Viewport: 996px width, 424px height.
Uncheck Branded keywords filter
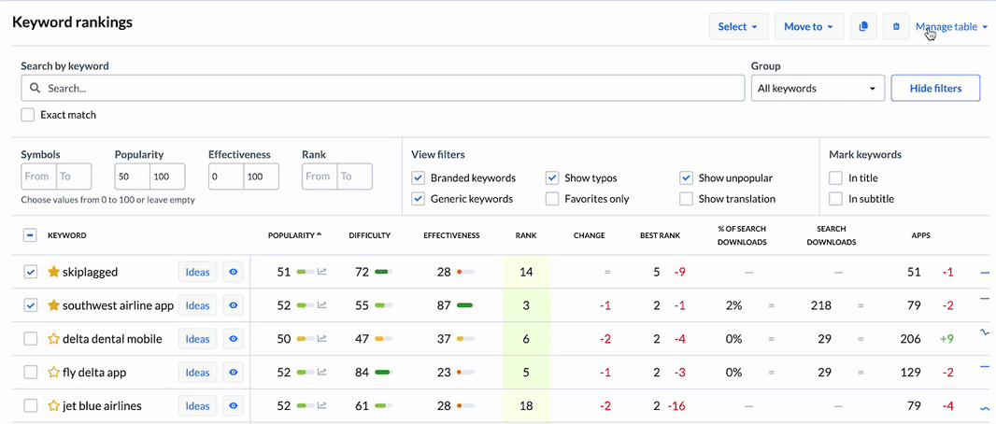point(420,178)
